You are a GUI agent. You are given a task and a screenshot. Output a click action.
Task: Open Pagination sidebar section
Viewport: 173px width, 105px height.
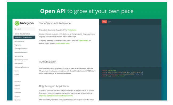(18, 45)
